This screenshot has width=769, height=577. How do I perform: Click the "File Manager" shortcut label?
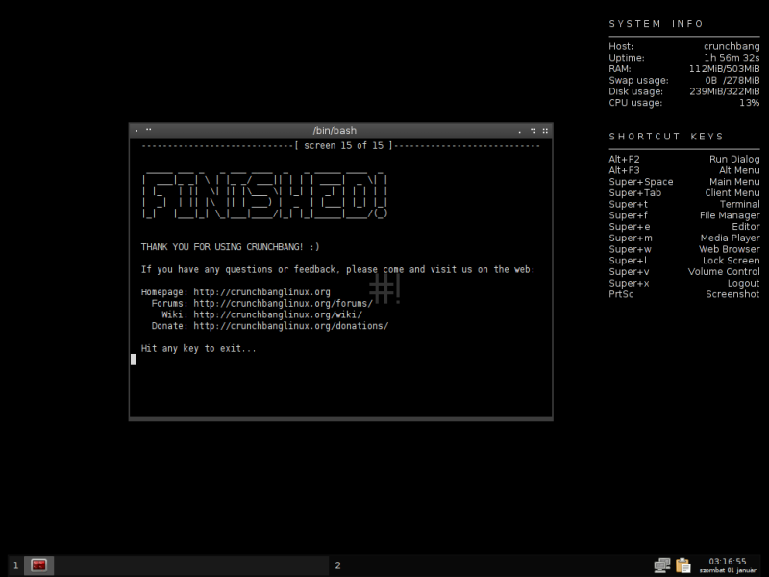[730, 215]
